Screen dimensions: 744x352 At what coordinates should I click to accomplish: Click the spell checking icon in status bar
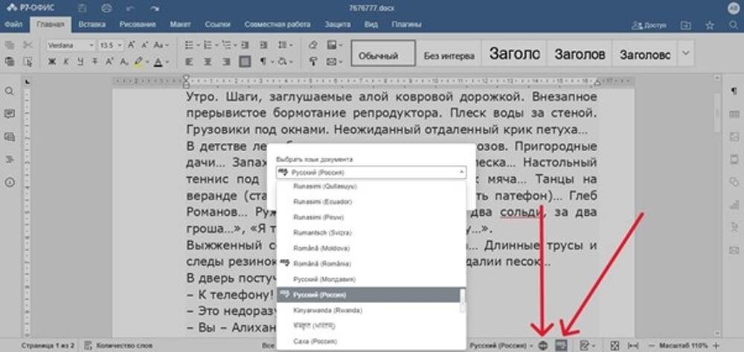pyautogui.click(x=562, y=345)
